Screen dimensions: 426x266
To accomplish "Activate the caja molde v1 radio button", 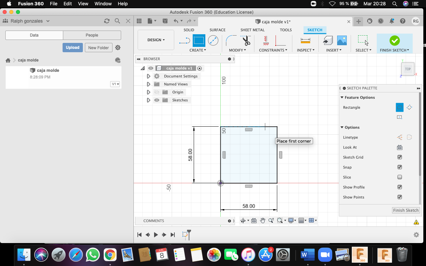I will [x=200, y=68].
